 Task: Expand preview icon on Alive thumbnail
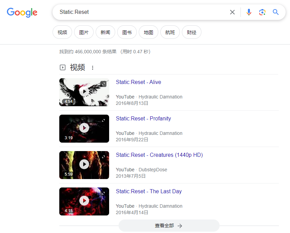pyautogui.click(x=103, y=84)
